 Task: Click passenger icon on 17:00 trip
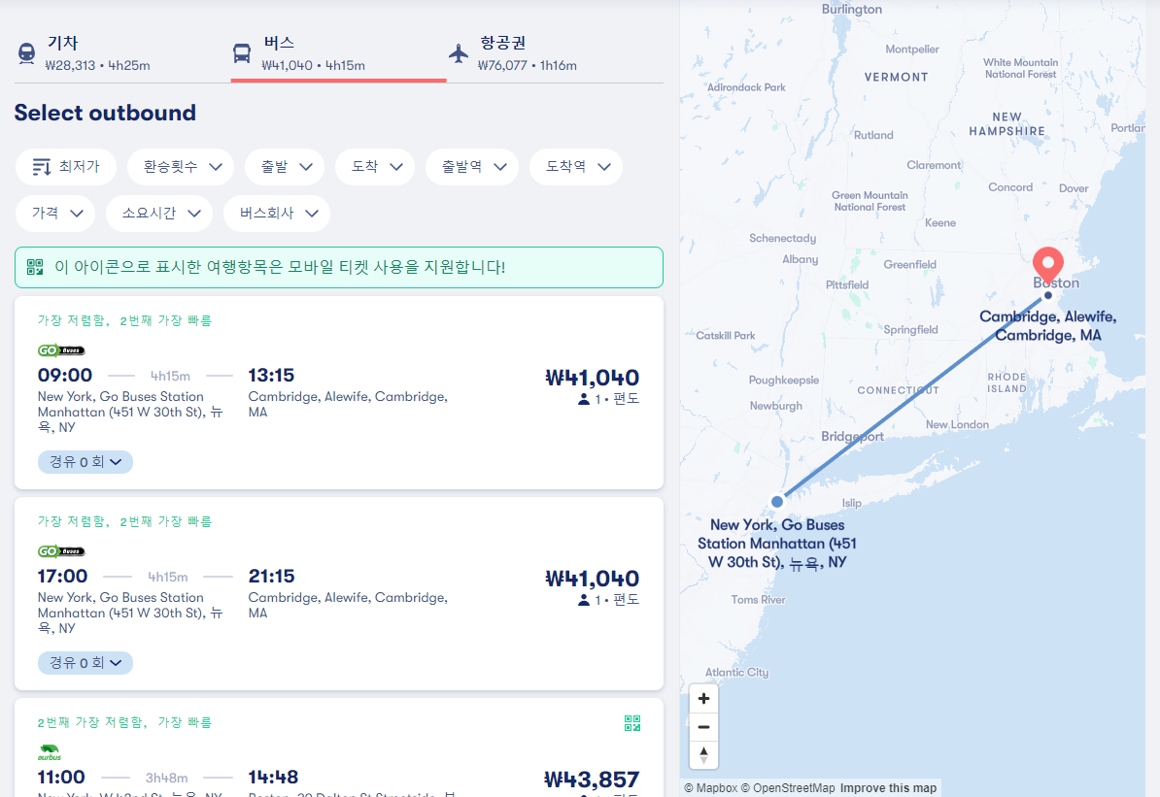tap(584, 600)
